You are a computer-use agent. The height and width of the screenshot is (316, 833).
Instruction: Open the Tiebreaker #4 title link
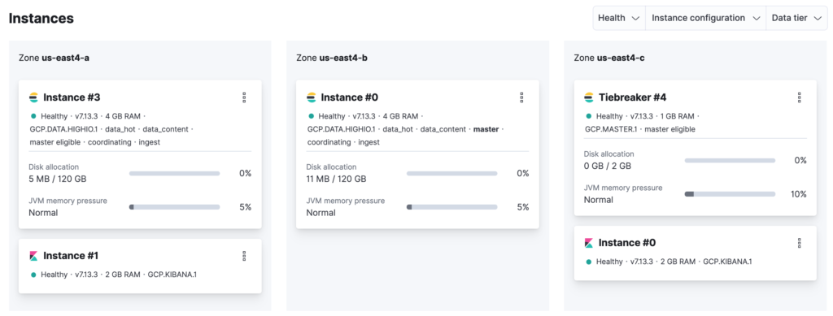(x=632, y=97)
